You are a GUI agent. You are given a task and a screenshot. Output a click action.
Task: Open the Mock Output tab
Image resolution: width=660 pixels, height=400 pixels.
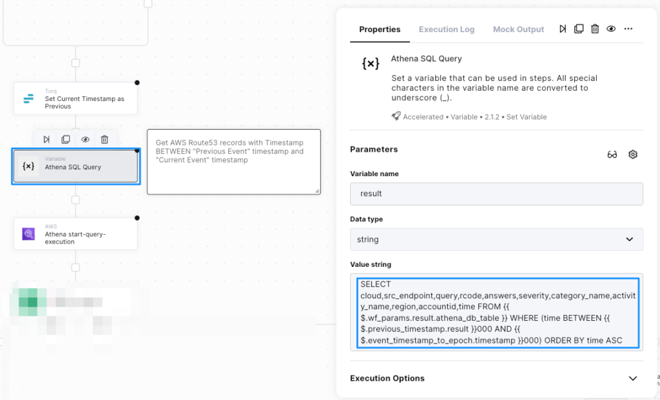click(518, 30)
